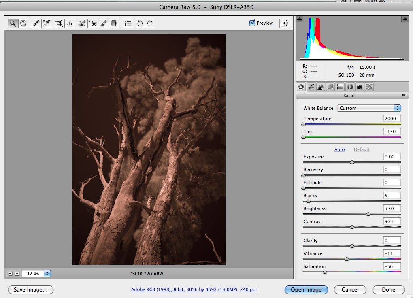Click the Temperature slider handle
Screen dimensions: 413x298
[x=303, y=124]
